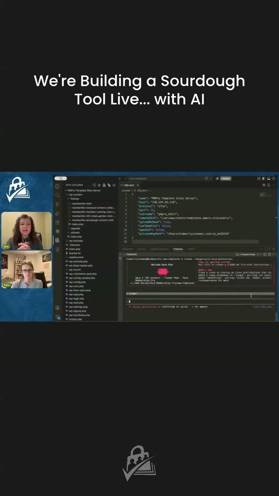The width and height of the screenshot is (279, 496).
Task: Open the Run and Debug view
Action: (x=57, y=214)
